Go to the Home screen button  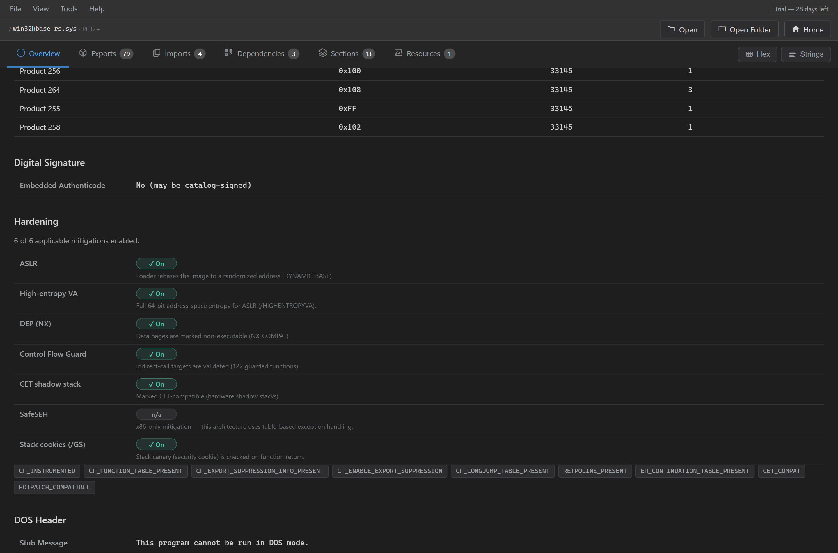pyautogui.click(x=807, y=29)
